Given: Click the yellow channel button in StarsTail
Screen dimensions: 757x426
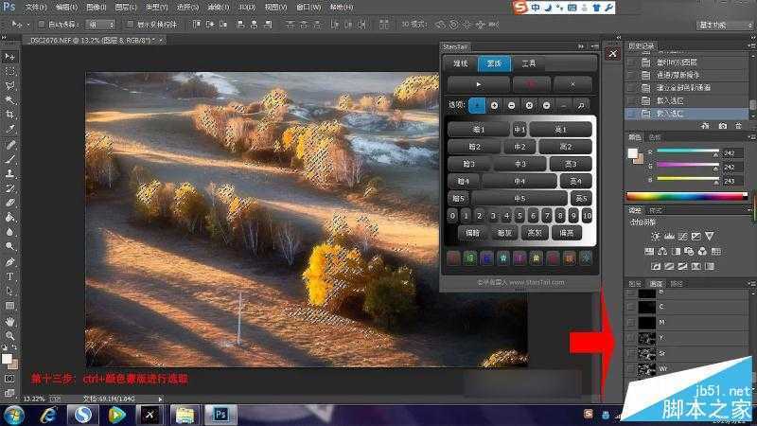Looking at the screenshot, I should 536,258.
